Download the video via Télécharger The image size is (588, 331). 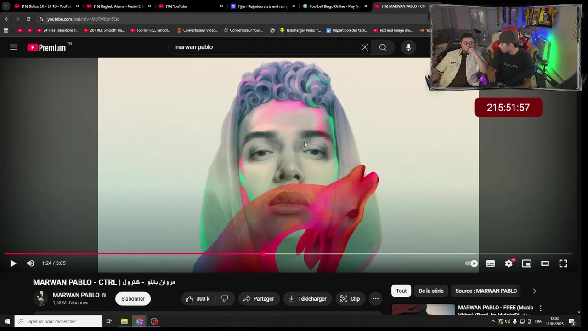click(x=307, y=299)
